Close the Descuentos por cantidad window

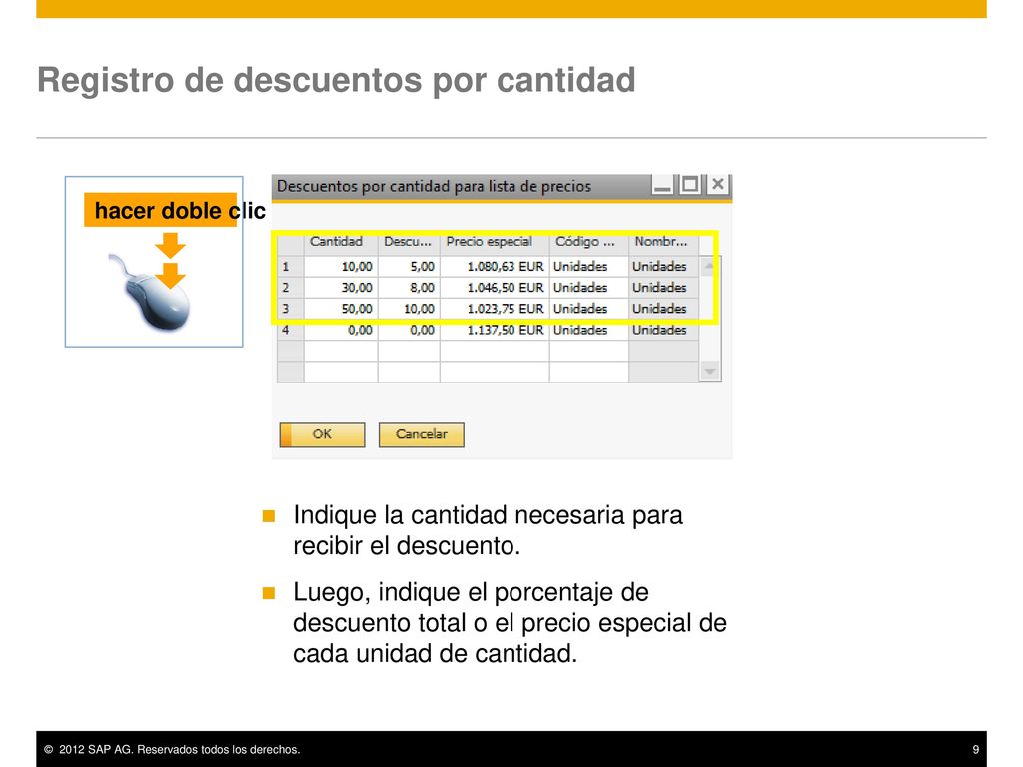717,185
